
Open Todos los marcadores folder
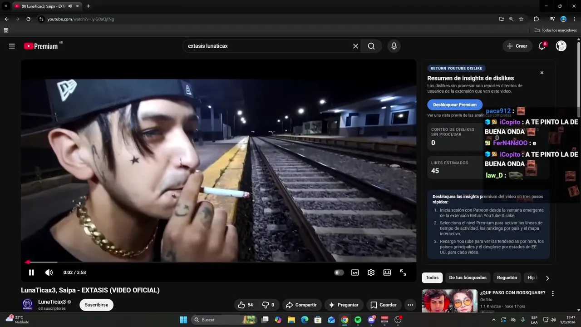tap(556, 30)
